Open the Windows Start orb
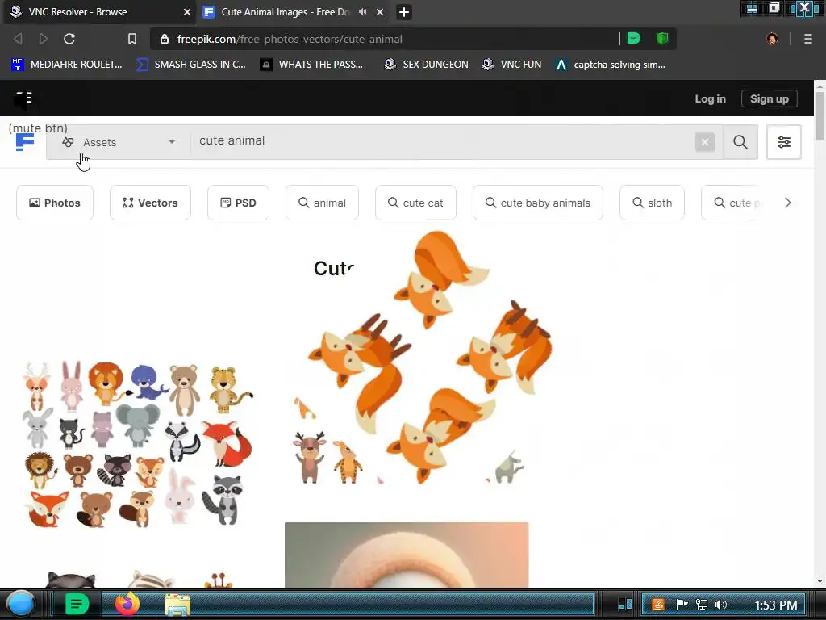Screen dimensions: 826x620 pyautogui.click(x=21, y=604)
